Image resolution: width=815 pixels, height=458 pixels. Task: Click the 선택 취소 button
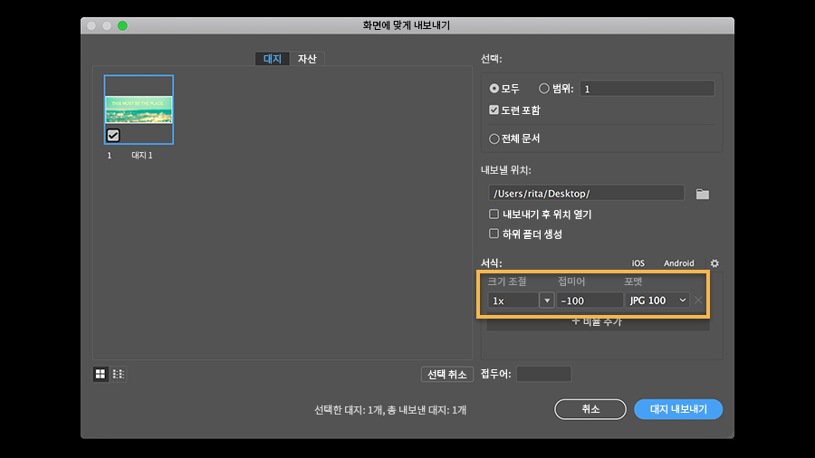click(x=447, y=374)
